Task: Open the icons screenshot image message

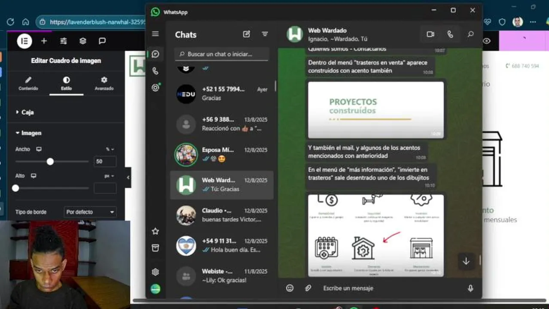Action: 376,236
